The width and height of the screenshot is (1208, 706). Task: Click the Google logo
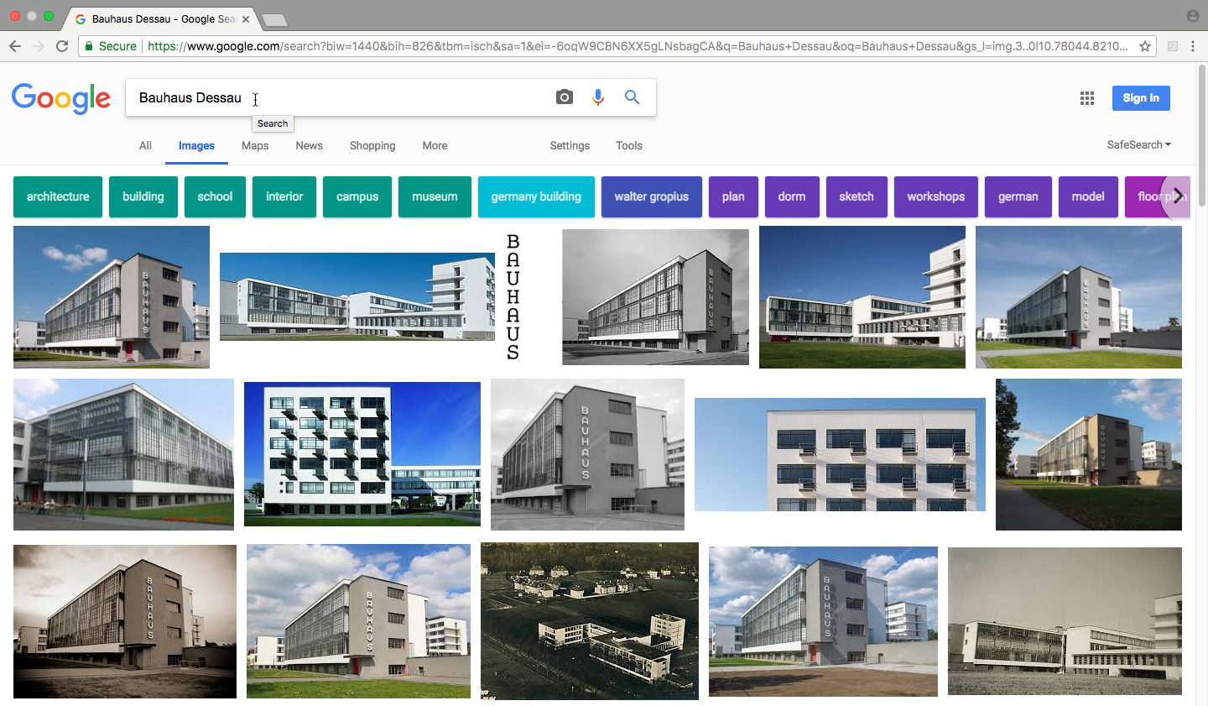61,98
